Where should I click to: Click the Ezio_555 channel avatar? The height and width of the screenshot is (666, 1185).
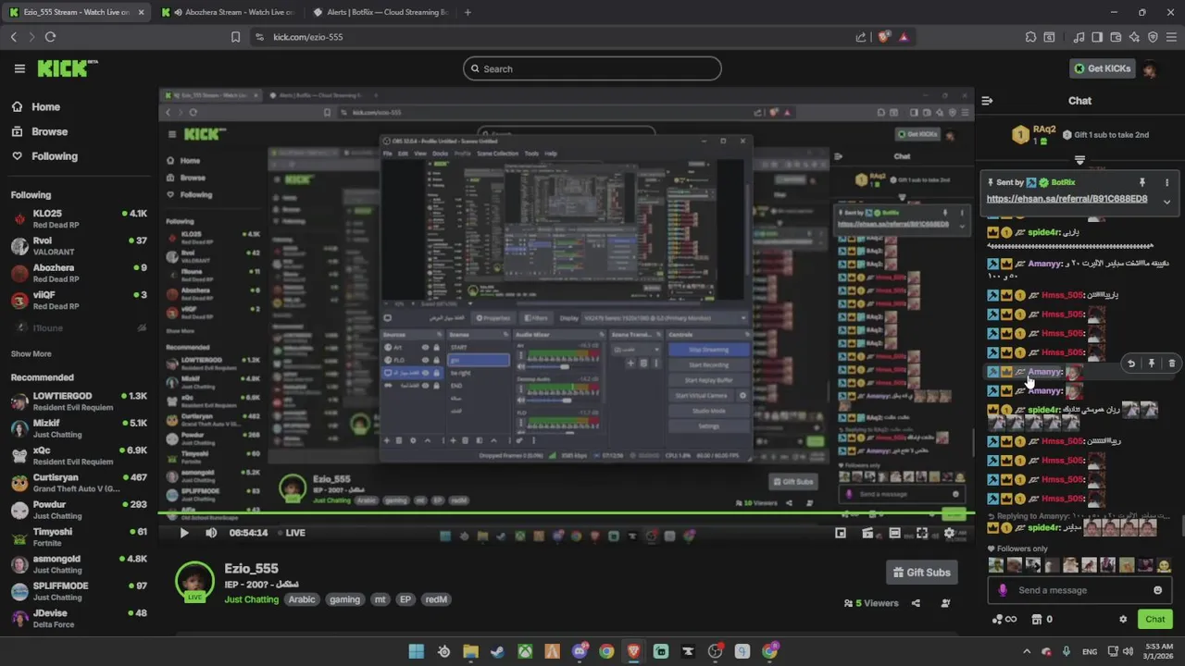pos(194,581)
